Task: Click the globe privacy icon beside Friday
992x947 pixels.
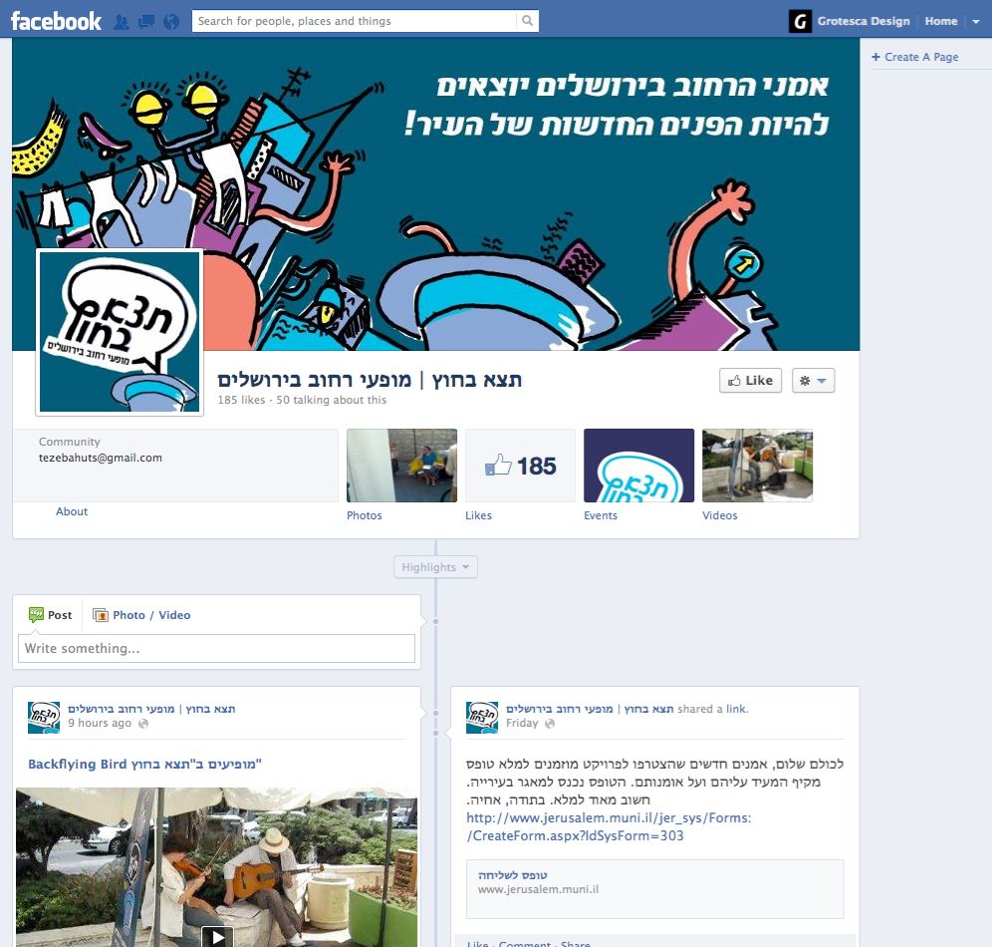Action: click(550, 724)
